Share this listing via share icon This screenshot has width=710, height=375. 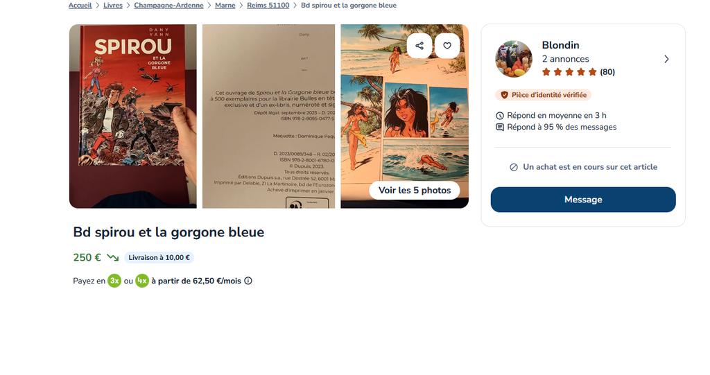(x=419, y=46)
